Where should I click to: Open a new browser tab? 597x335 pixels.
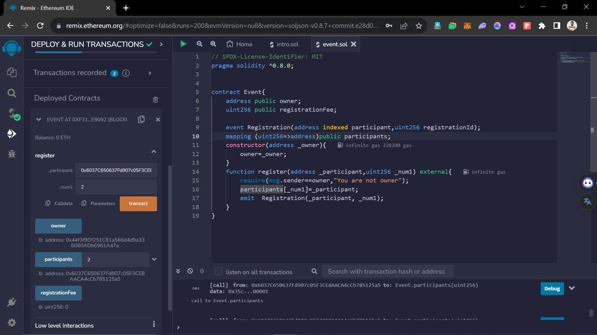126,8
